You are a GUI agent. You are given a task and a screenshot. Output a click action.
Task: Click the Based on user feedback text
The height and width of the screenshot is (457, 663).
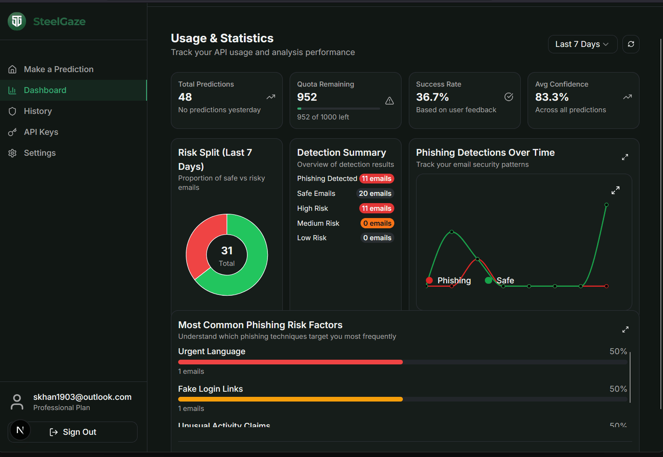pos(456,110)
